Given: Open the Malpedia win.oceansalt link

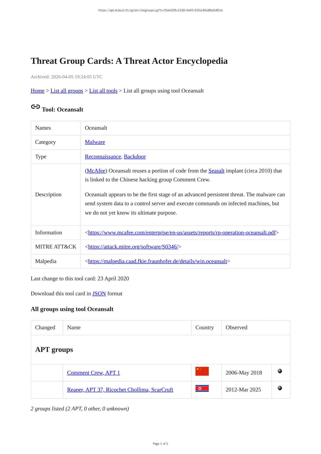Looking at the screenshot, I should [x=157, y=261].
